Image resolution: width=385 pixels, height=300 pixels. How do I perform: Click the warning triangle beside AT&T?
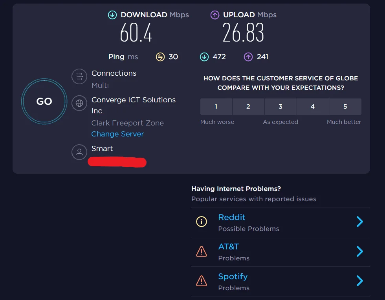[202, 251]
